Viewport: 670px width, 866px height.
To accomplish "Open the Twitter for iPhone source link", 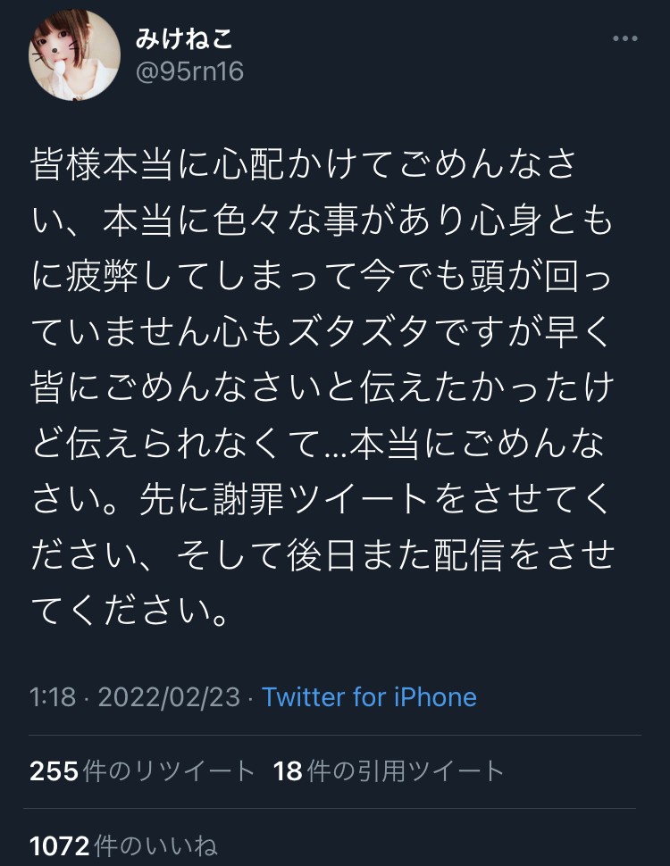I will pos(369,697).
